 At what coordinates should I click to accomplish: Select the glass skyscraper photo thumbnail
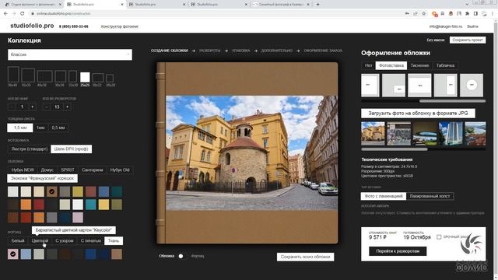(x=451, y=134)
